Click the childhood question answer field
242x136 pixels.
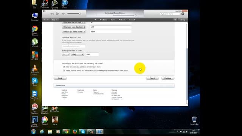(111, 27)
